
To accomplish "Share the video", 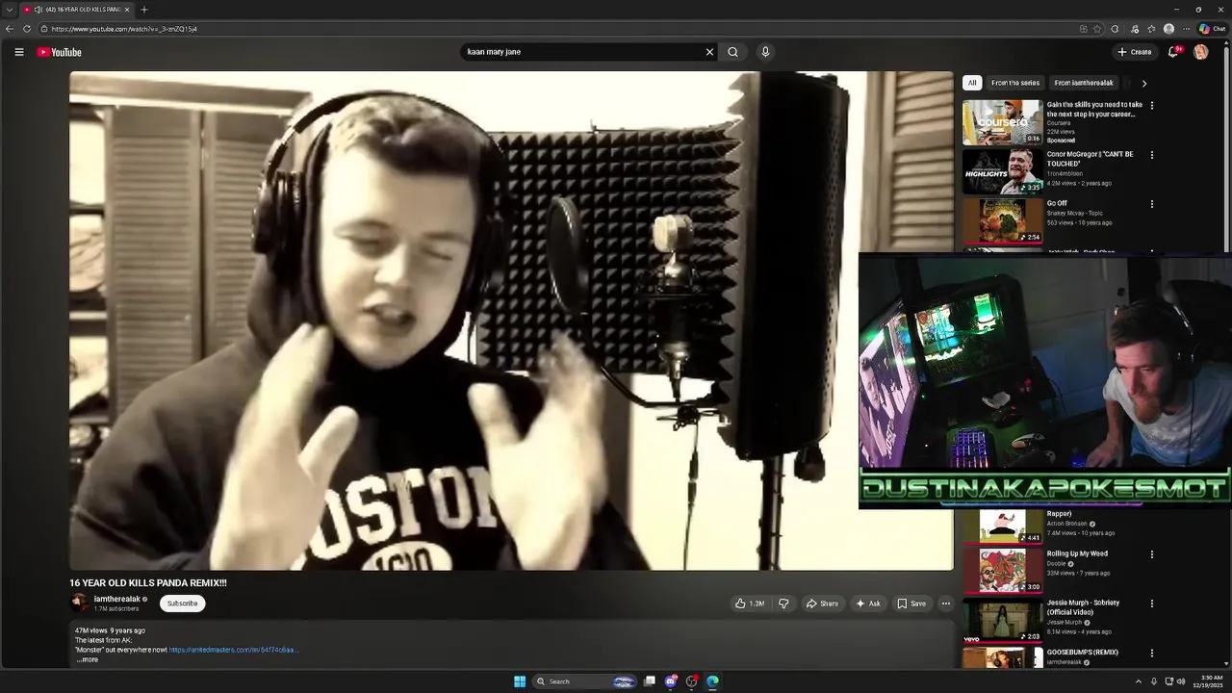I will coord(822,603).
